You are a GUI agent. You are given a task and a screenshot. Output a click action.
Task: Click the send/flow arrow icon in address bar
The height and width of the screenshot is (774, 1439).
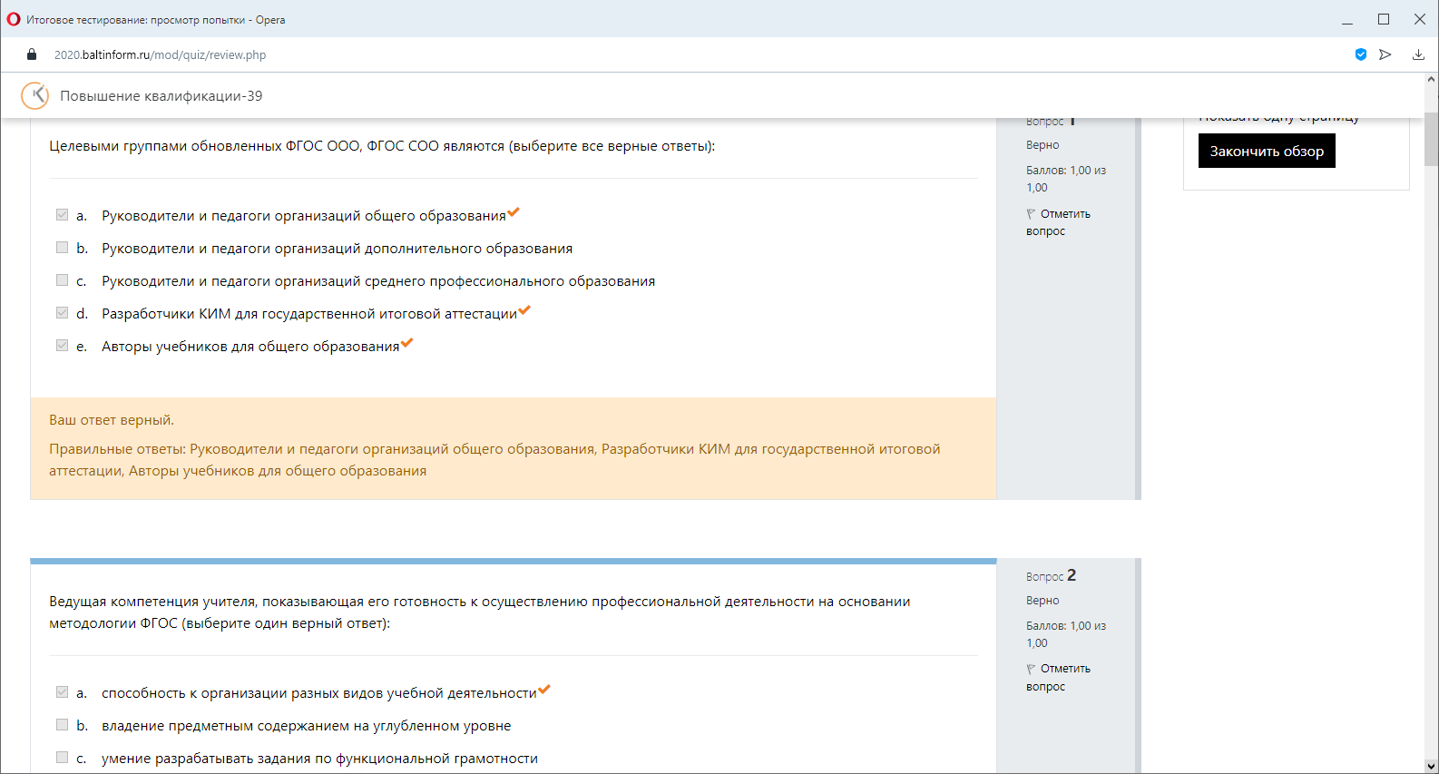click(1385, 54)
